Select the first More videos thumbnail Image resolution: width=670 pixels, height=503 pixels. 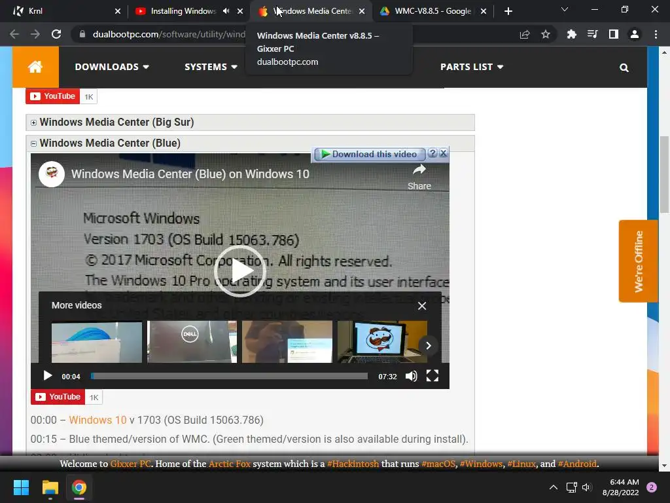pos(97,342)
